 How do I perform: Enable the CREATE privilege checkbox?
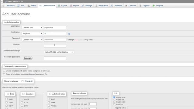pyautogui.click(x=22, y=99)
